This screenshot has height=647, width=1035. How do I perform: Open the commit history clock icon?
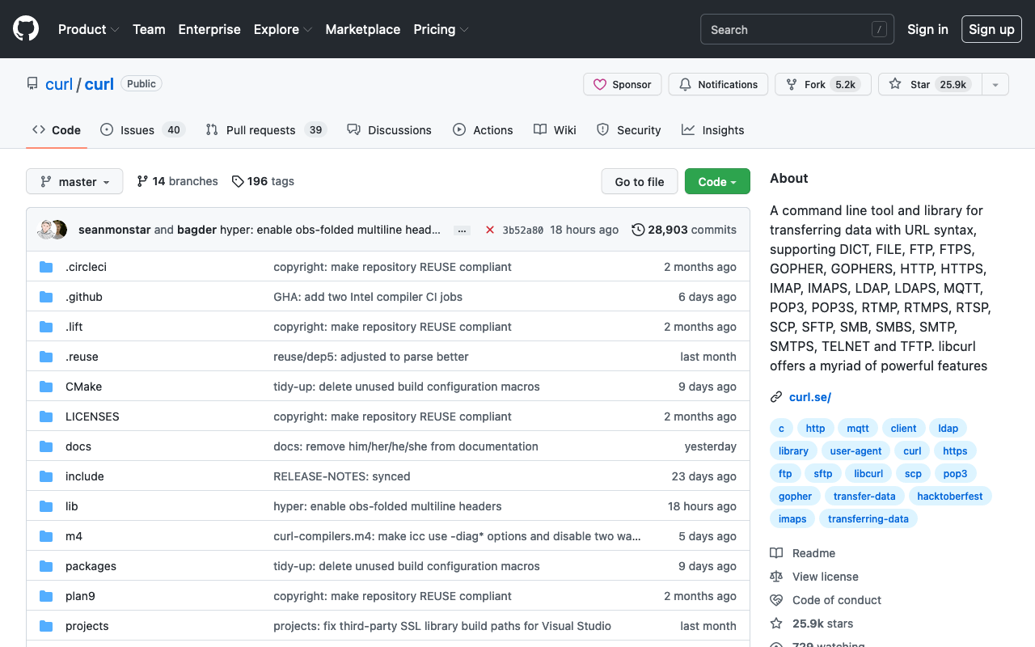coord(638,230)
